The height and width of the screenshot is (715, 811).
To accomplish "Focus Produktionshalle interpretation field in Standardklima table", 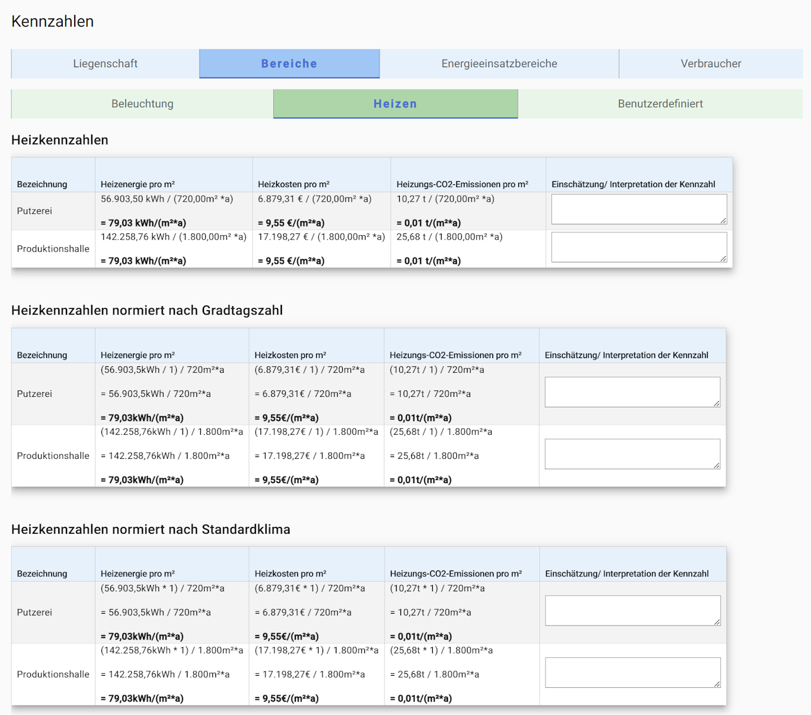I will click(632, 673).
